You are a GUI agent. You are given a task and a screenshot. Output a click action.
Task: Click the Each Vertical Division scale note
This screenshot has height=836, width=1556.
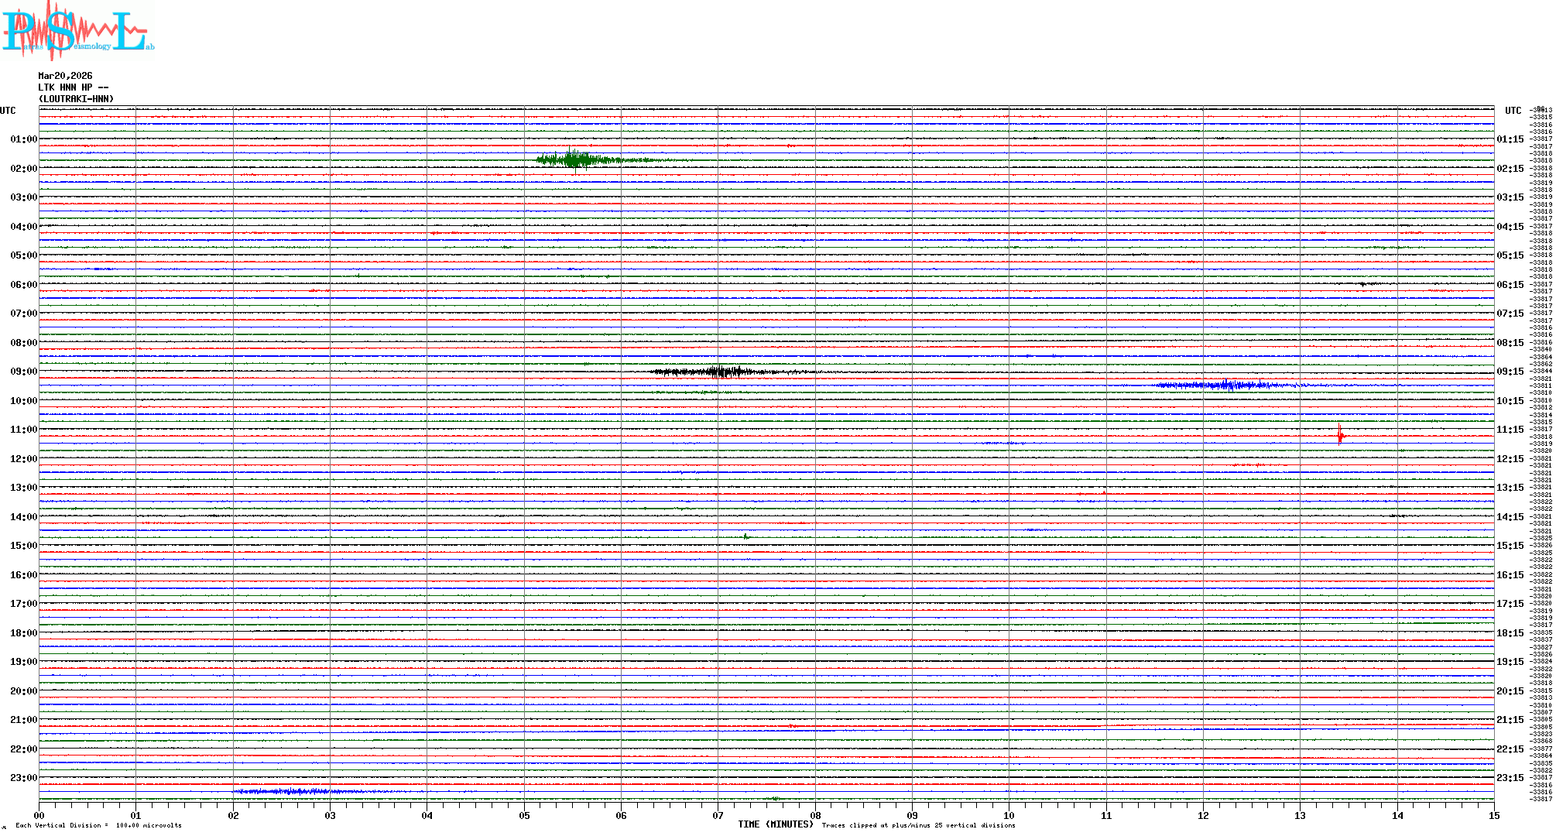point(98,825)
